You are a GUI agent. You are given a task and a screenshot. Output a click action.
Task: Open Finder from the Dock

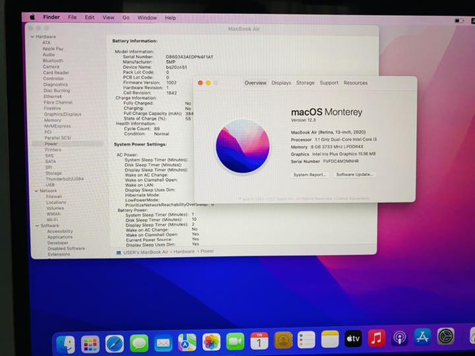[x=66, y=344]
